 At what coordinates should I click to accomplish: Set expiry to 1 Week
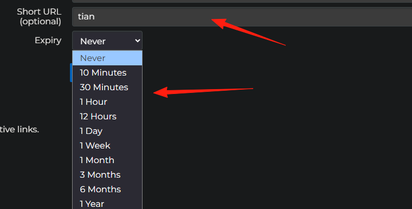coord(107,146)
